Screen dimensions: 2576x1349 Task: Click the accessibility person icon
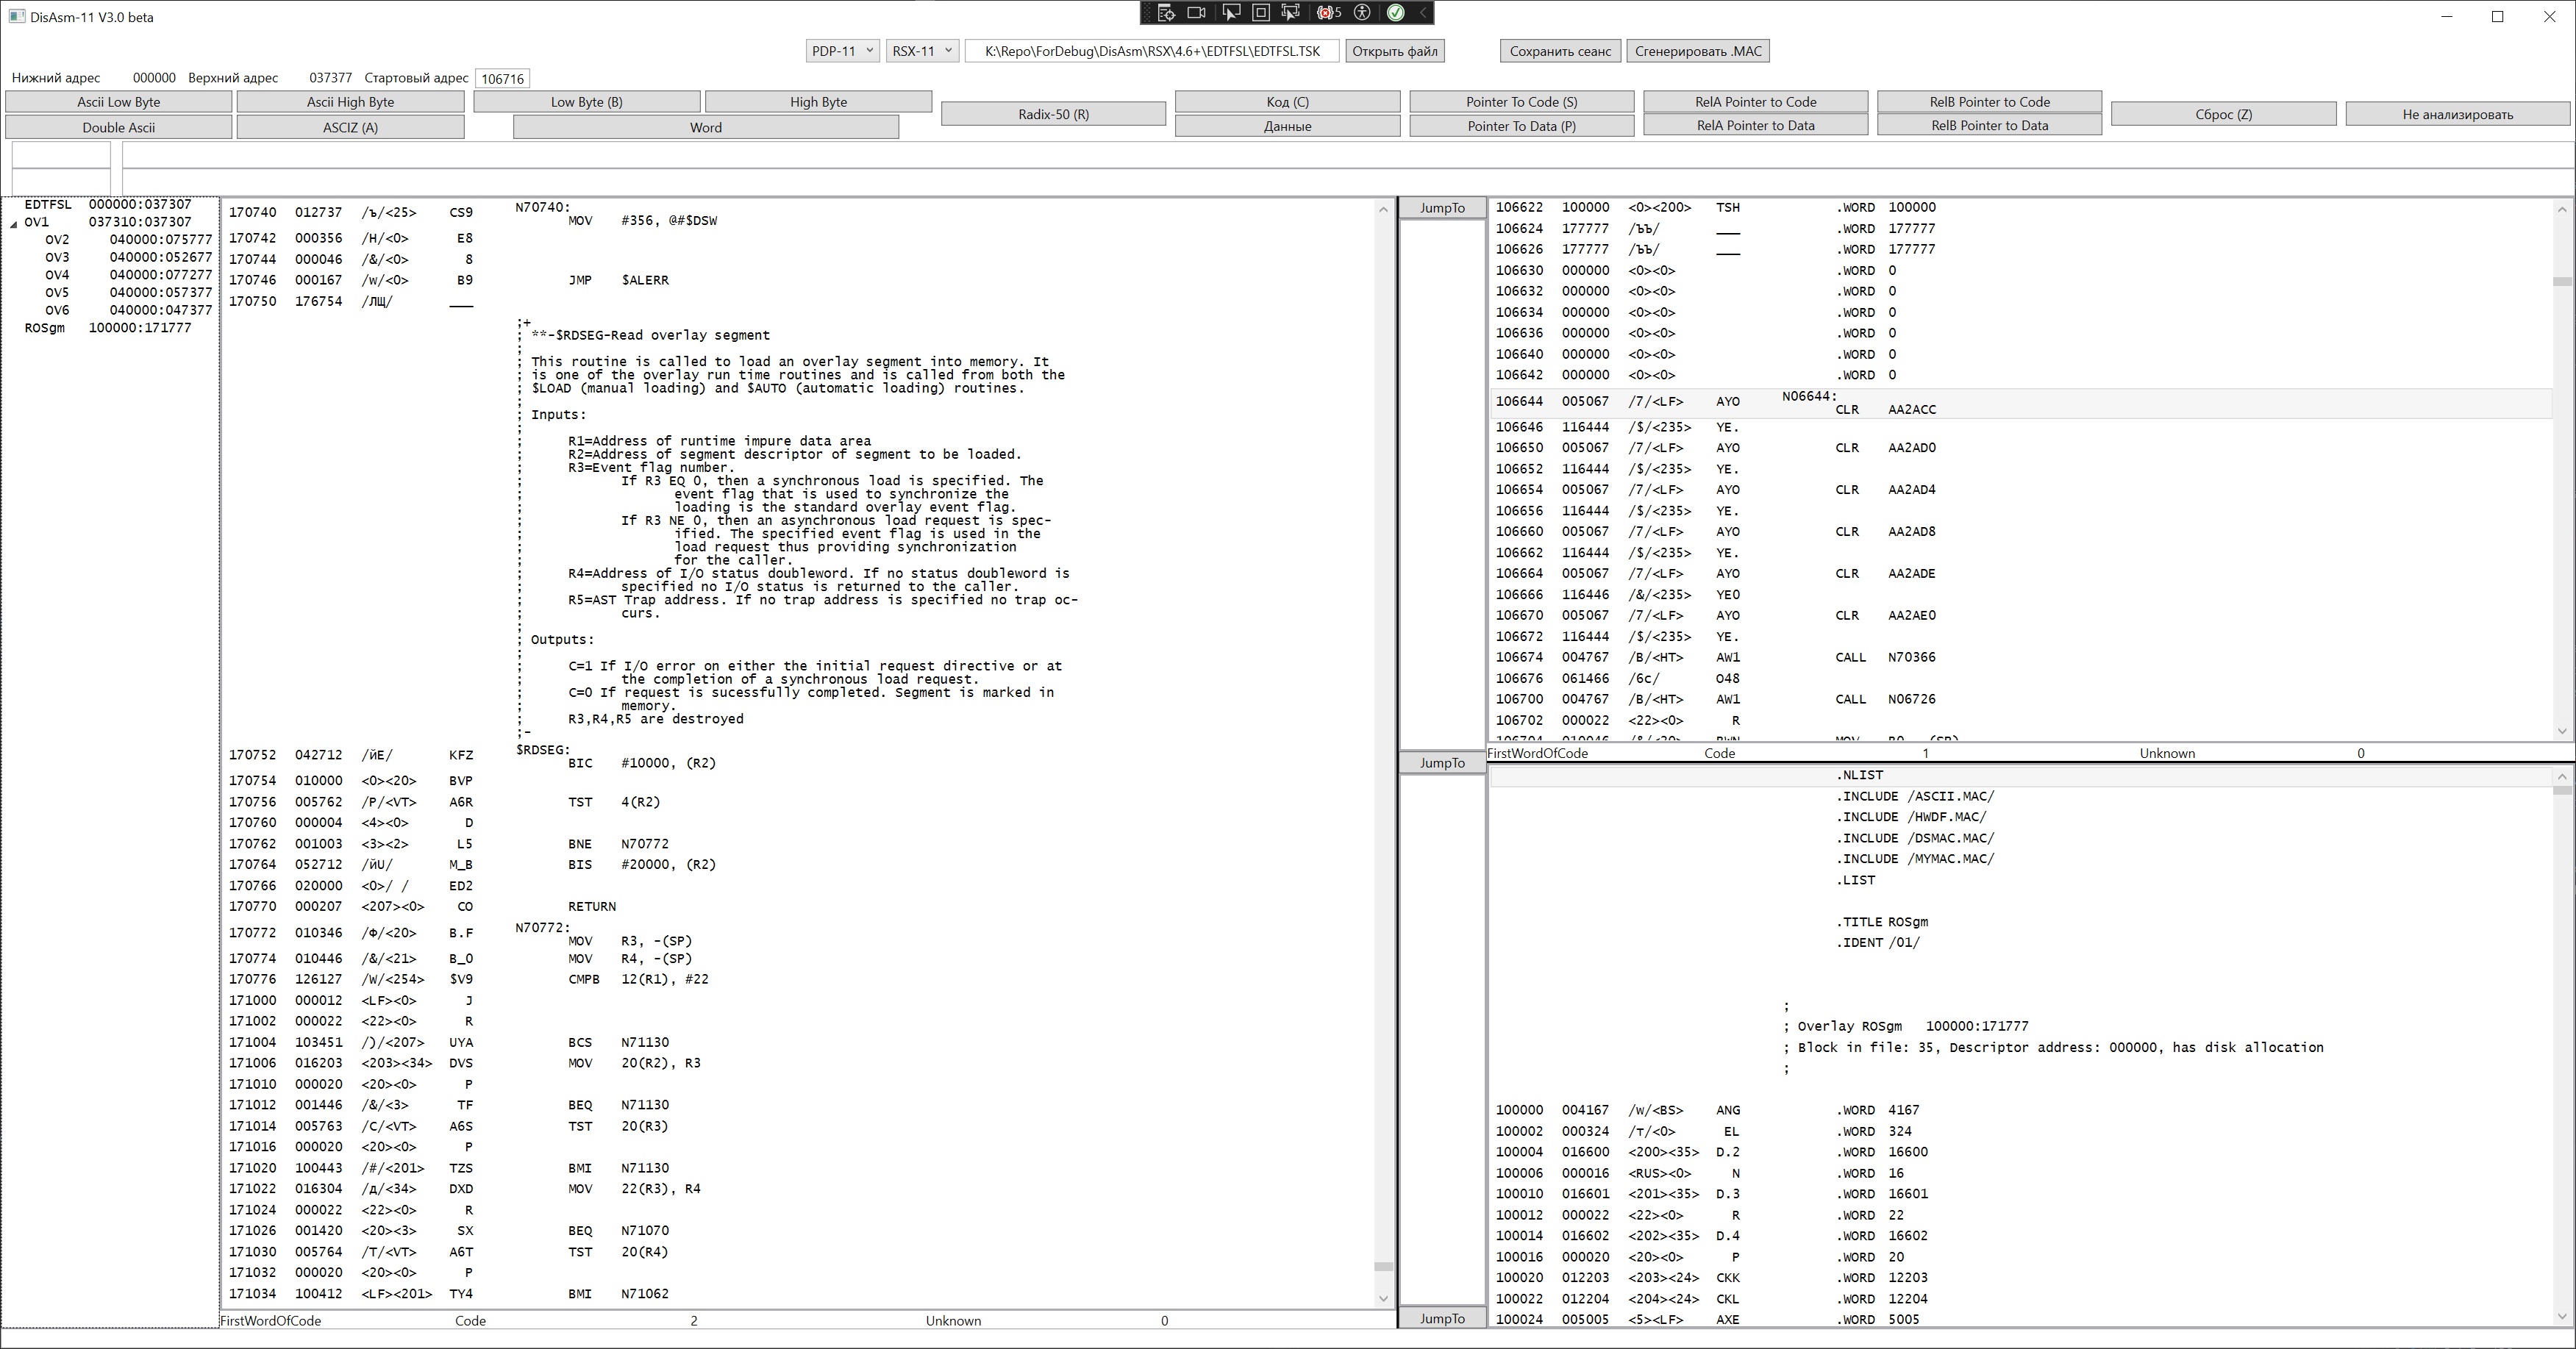tap(1362, 13)
